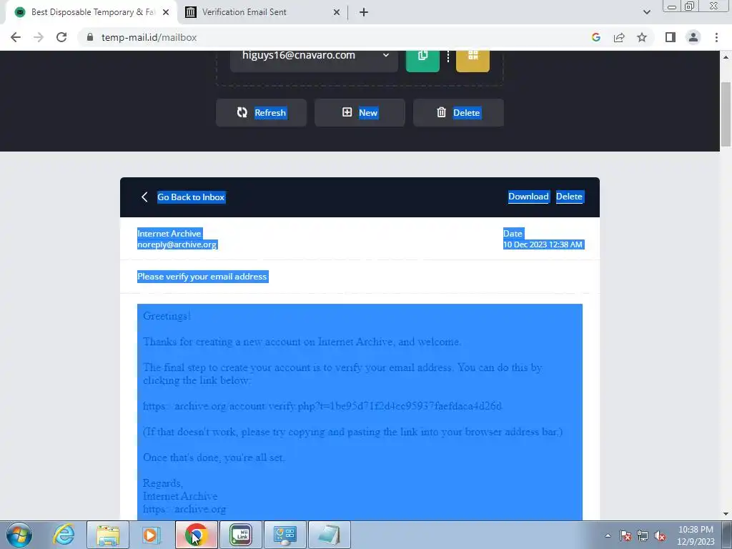Show QR code with yellow button
Screen dimensions: 732x549
(x=473, y=58)
